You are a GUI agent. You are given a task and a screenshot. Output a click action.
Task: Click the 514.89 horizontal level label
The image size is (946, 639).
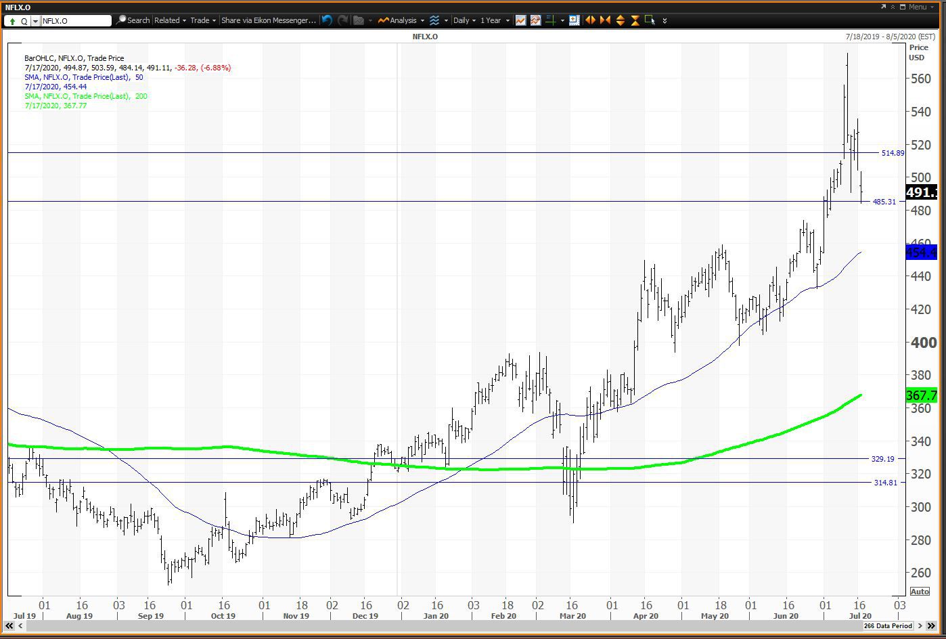(x=893, y=153)
